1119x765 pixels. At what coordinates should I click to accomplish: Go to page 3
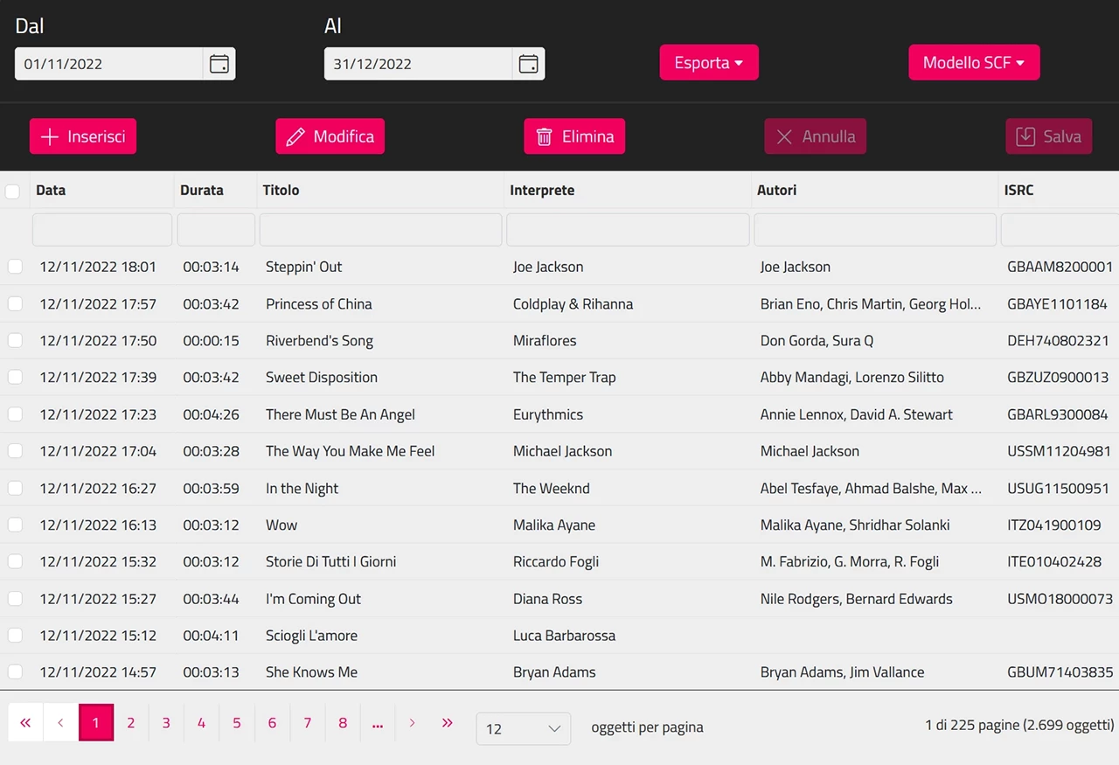coord(166,723)
